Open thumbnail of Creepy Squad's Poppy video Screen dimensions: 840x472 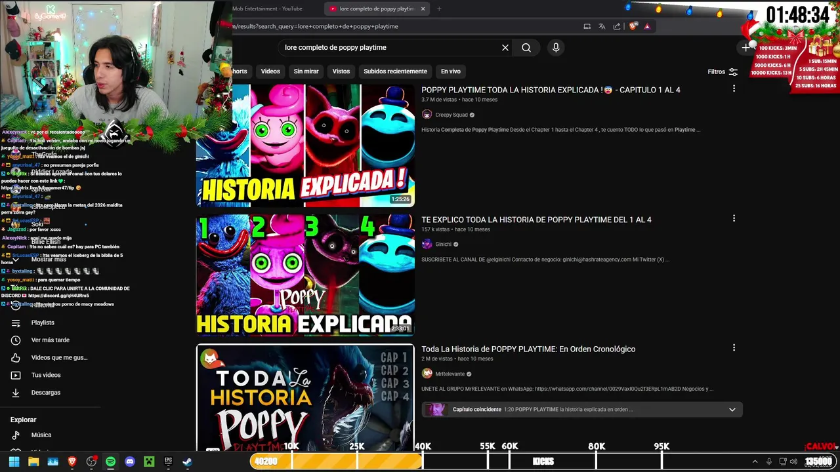pyautogui.click(x=305, y=145)
